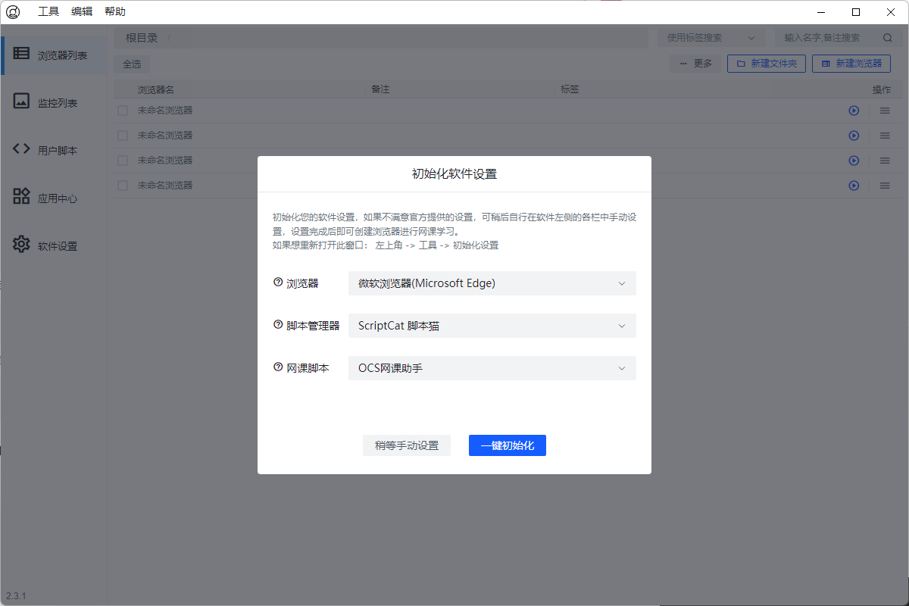Viewport: 909px width, 606px height.
Task: Click the name and remark search field
Action: pos(829,38)
